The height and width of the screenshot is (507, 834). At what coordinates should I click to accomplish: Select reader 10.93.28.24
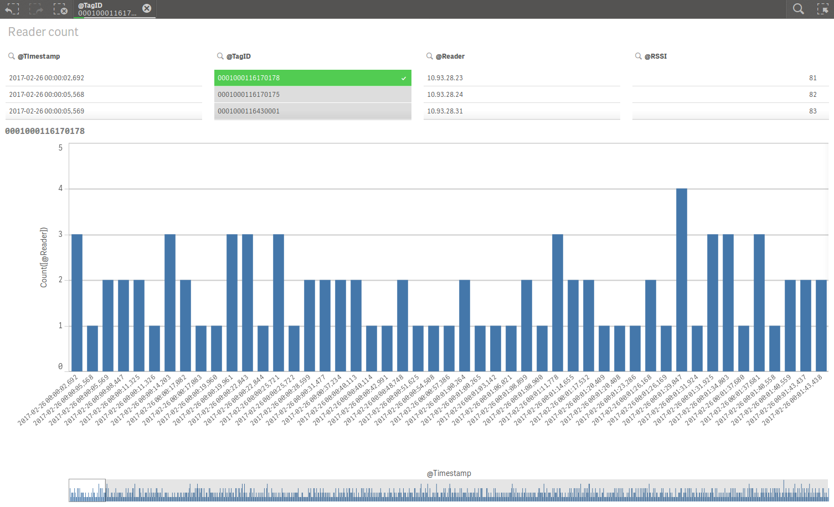click(522, 95)
